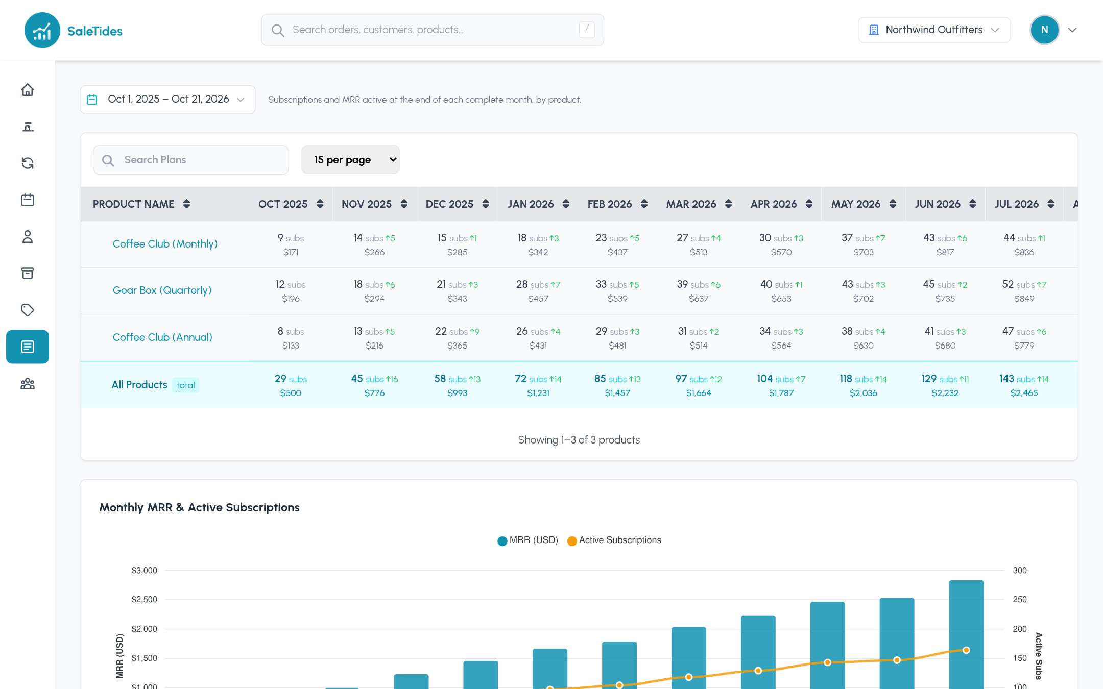Expand the account menu chevron
Viewport: 1103px width, 689px height.
point(1072,30)
